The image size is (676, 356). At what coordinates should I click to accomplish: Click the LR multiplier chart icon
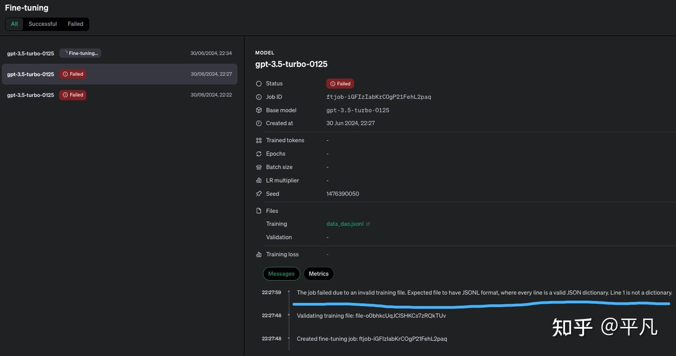tap(259, 181)
